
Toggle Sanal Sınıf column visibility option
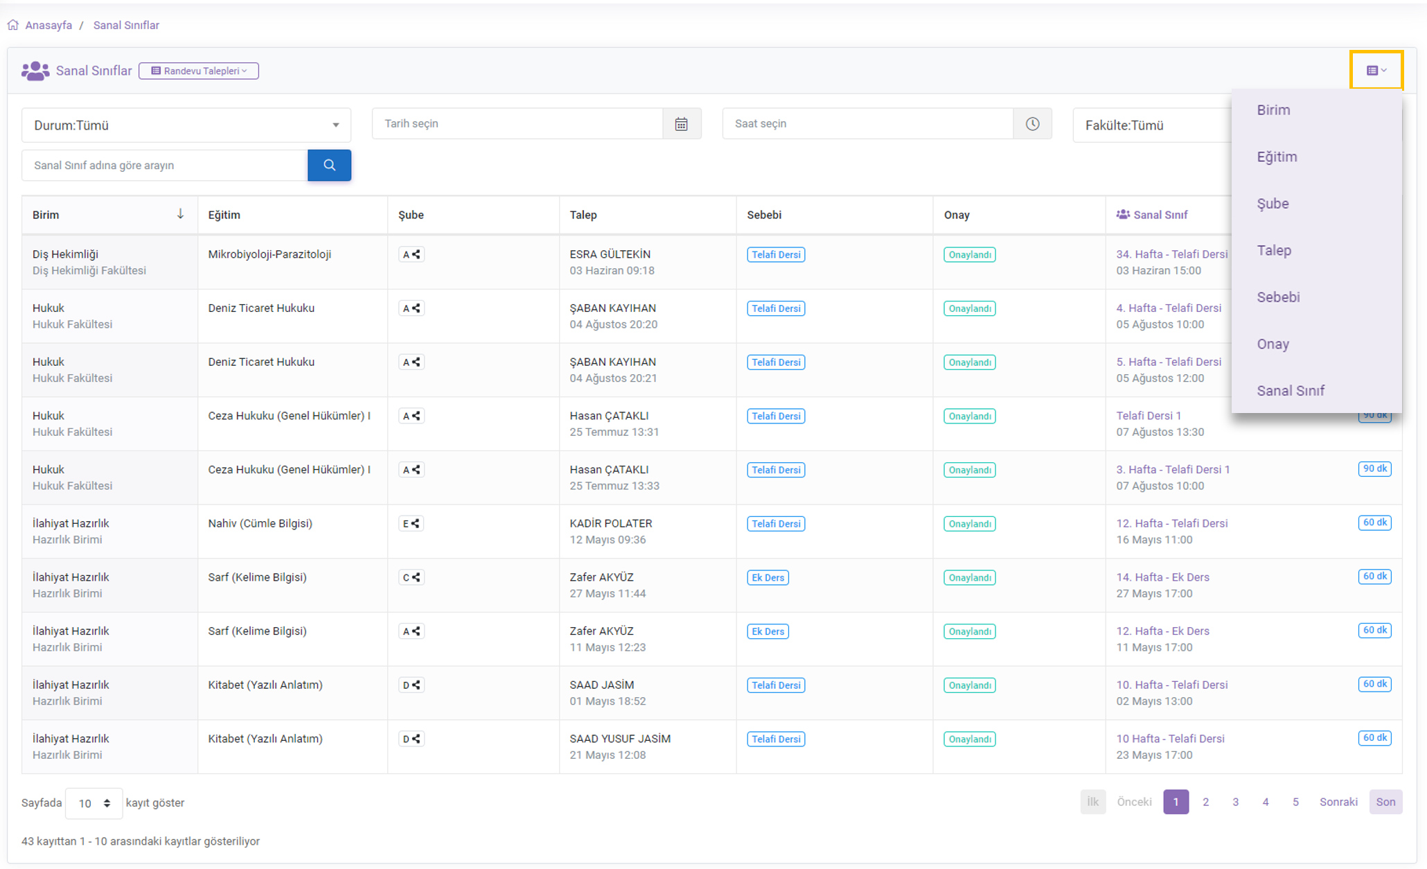[1290, 390]
